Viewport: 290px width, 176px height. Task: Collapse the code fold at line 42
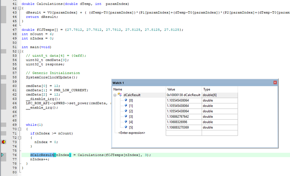[x=19, y=8]
